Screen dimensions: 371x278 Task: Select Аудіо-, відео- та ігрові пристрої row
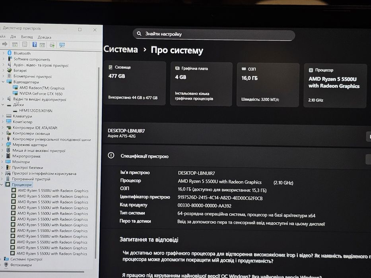[41, 65]
